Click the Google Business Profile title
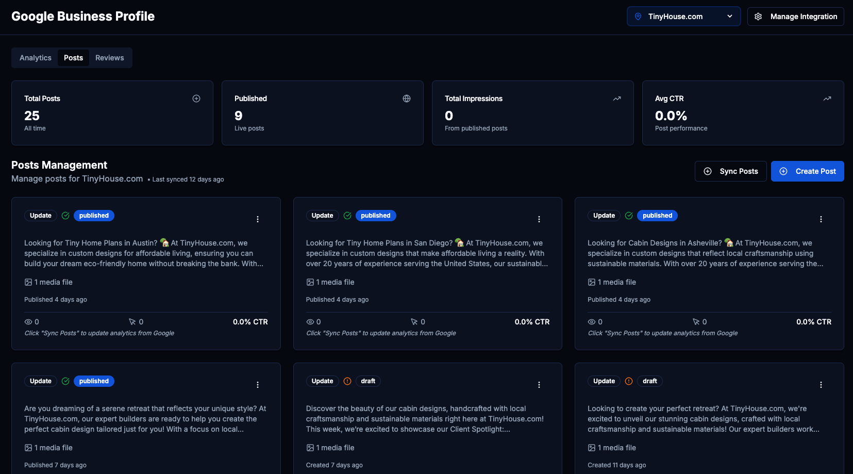Screen dimensions: 853x474 pyautogui.click(x=83, y=17)
